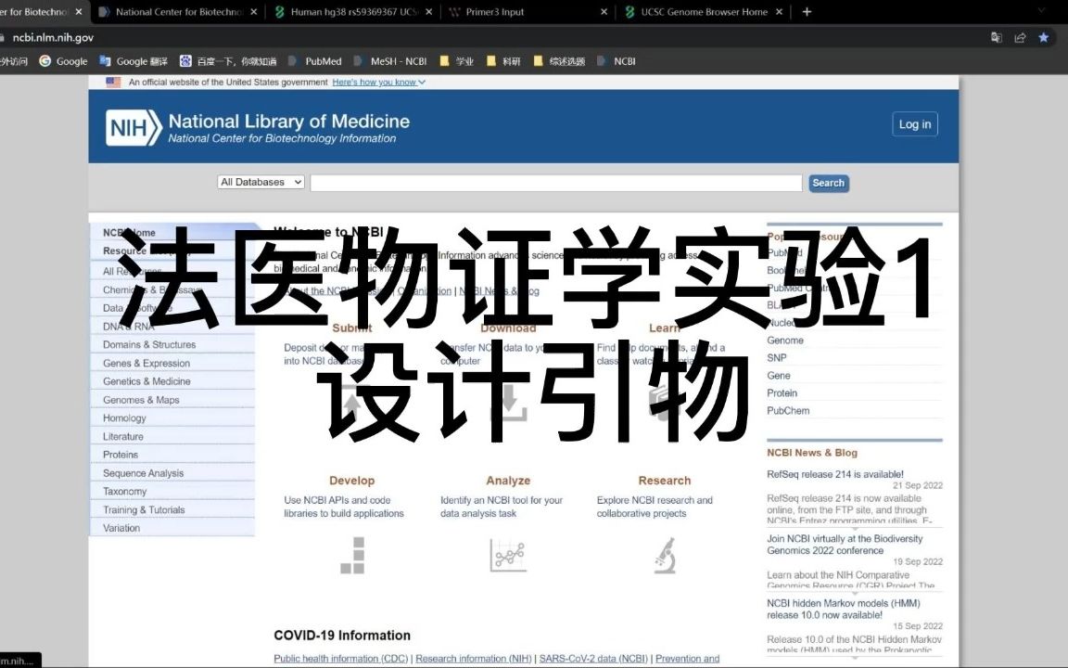
Task: Click the Log in button
Action: click(x=914, y=123)
